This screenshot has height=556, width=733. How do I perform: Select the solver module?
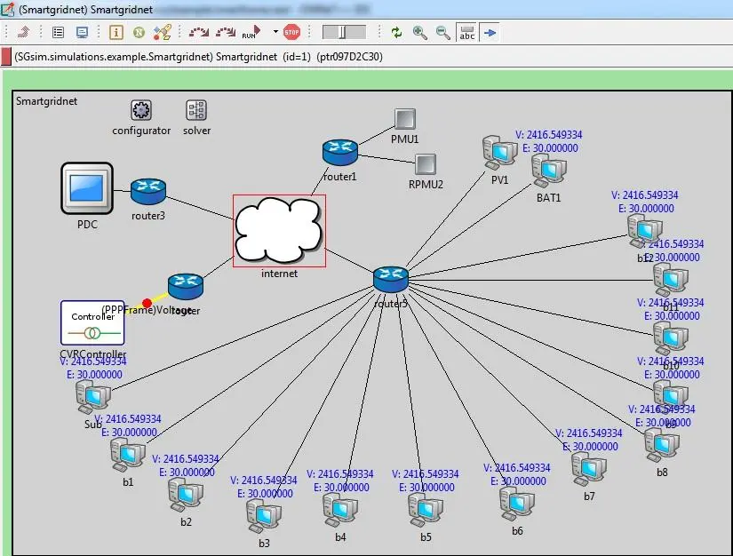point(195,109)
